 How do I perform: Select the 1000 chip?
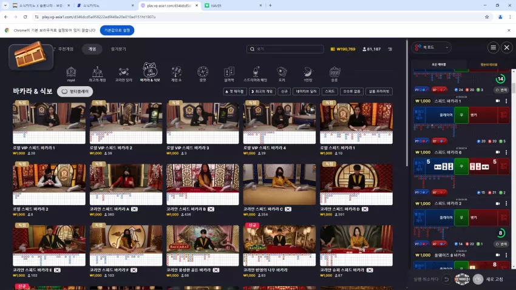tap(462, 279)
